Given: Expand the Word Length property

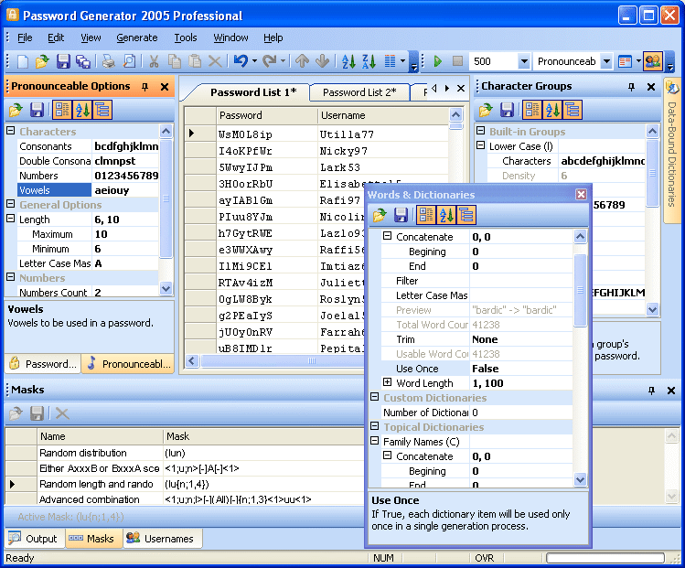Looking at the screenshot, I should click(x=387, y=382).
